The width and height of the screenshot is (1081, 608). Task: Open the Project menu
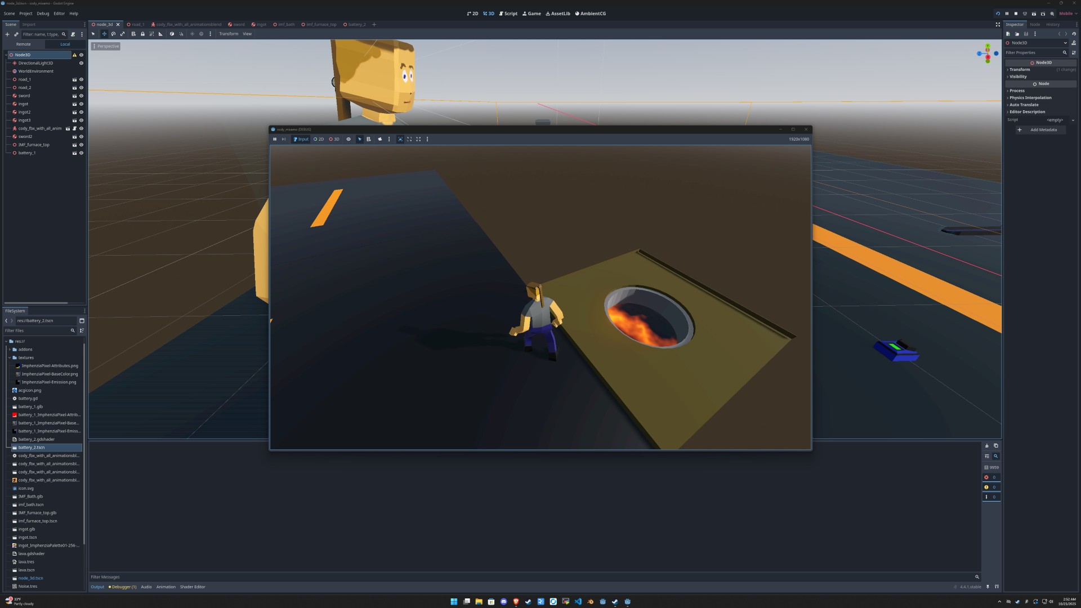point(25,13)
